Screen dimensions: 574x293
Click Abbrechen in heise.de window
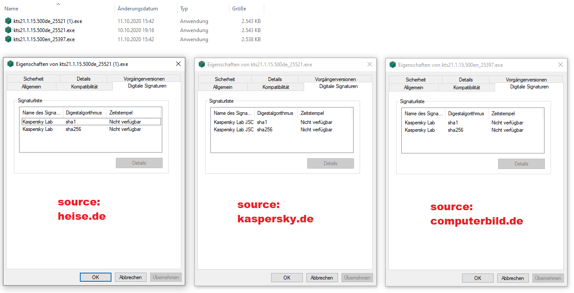[x=131, y=277]
